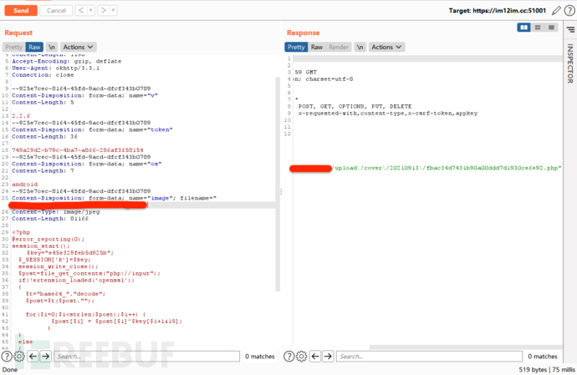The width and height of the screenshot is (577, 375).
Task: Edit the target with the pencil icon
Action: click(x=556, y=11)
